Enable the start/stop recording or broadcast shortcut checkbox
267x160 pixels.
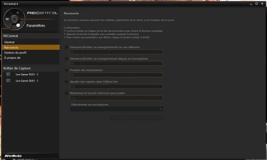click(67, 47)
